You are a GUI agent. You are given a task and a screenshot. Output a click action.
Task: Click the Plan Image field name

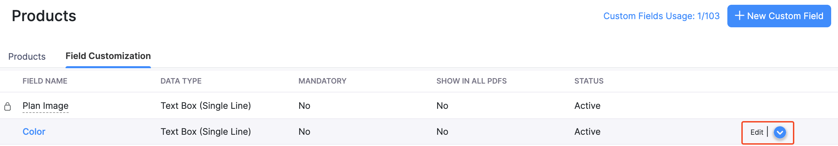coord(45,106)
